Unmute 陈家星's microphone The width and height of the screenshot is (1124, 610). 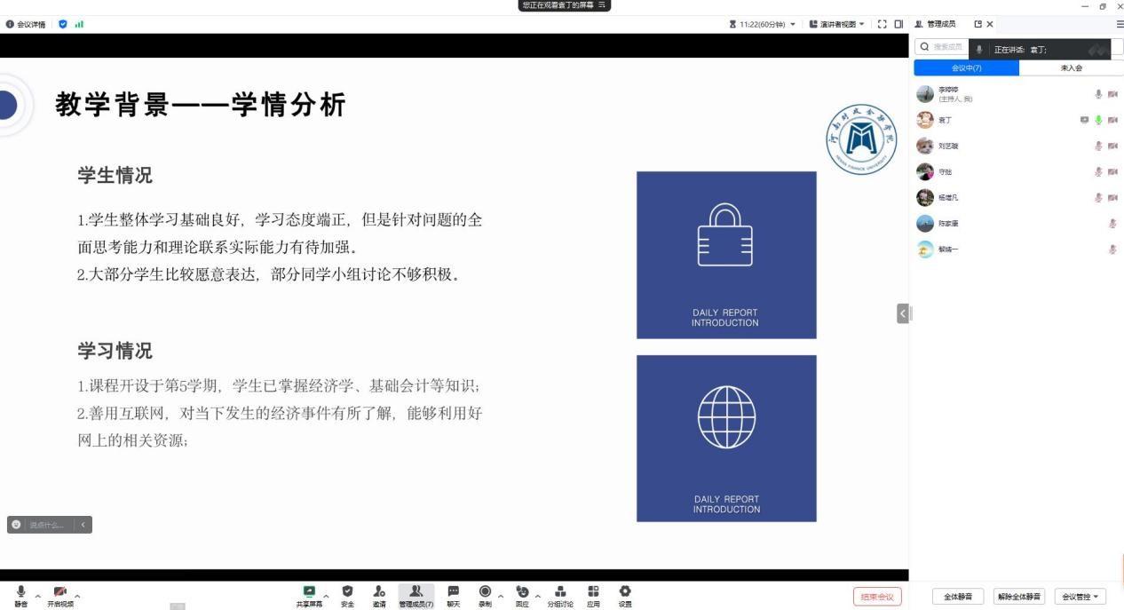click(x=1112, y=224)
